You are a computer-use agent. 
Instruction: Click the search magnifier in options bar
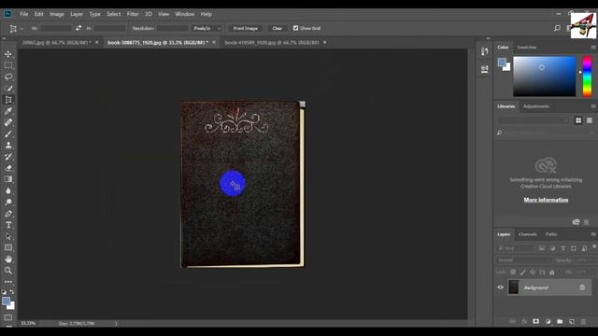tap(557, 28)
